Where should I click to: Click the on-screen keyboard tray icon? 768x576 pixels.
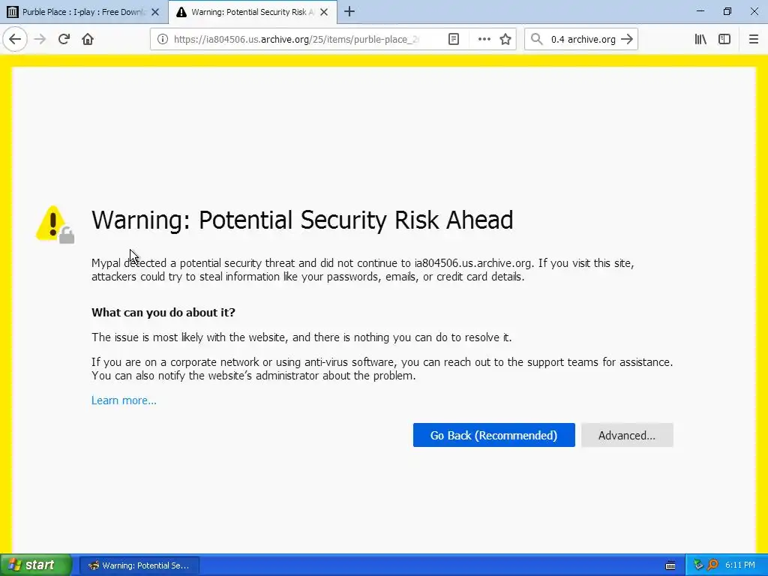click(670, 565)
